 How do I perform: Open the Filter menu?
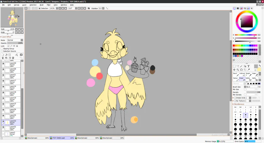pyautogui.click(x=49, y=5)
